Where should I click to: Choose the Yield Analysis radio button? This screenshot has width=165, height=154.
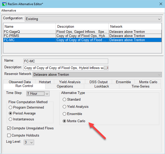[65, 107]
